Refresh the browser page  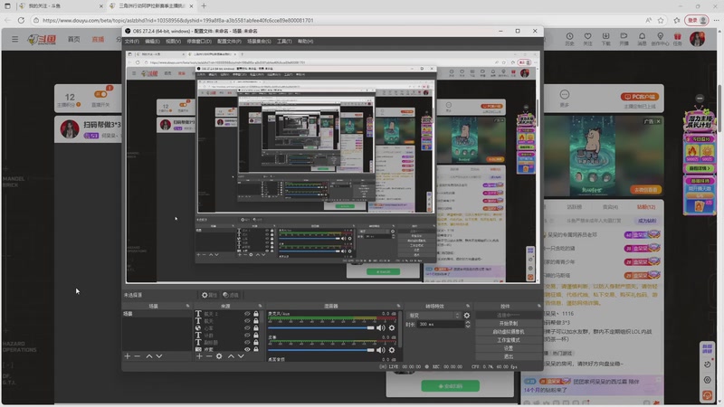(x=21, y=20)
